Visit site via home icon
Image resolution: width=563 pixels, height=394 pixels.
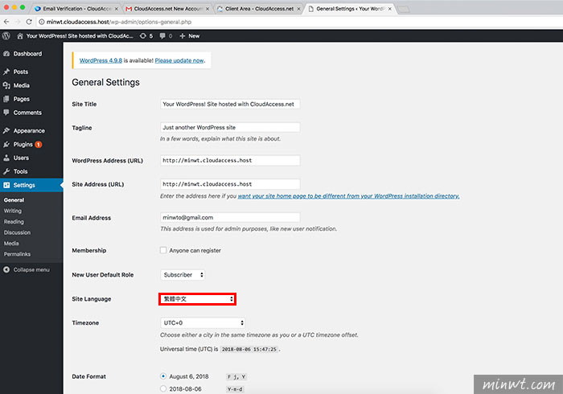point(20,36)
